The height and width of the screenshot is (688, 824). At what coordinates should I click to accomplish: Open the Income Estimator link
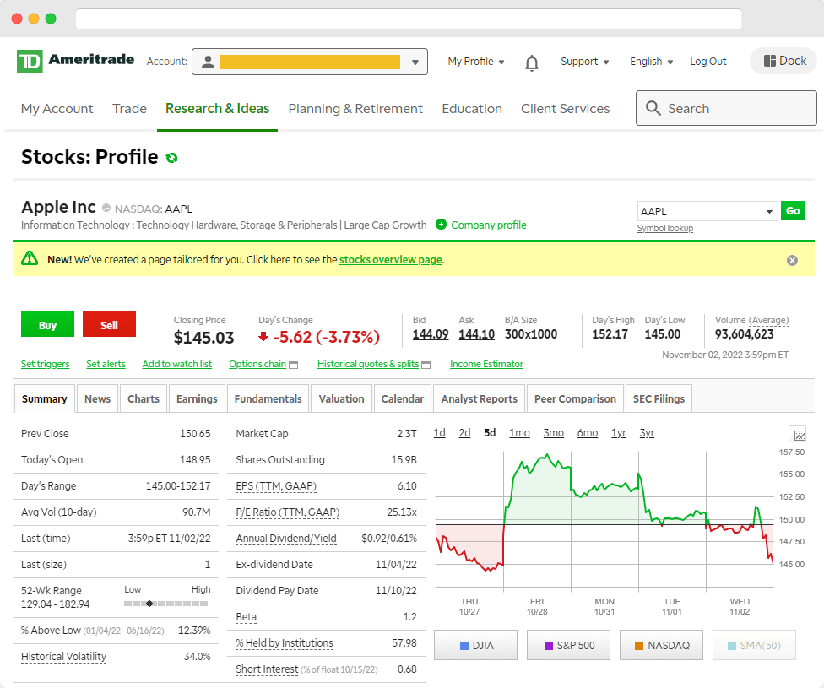tap(486, 364)
